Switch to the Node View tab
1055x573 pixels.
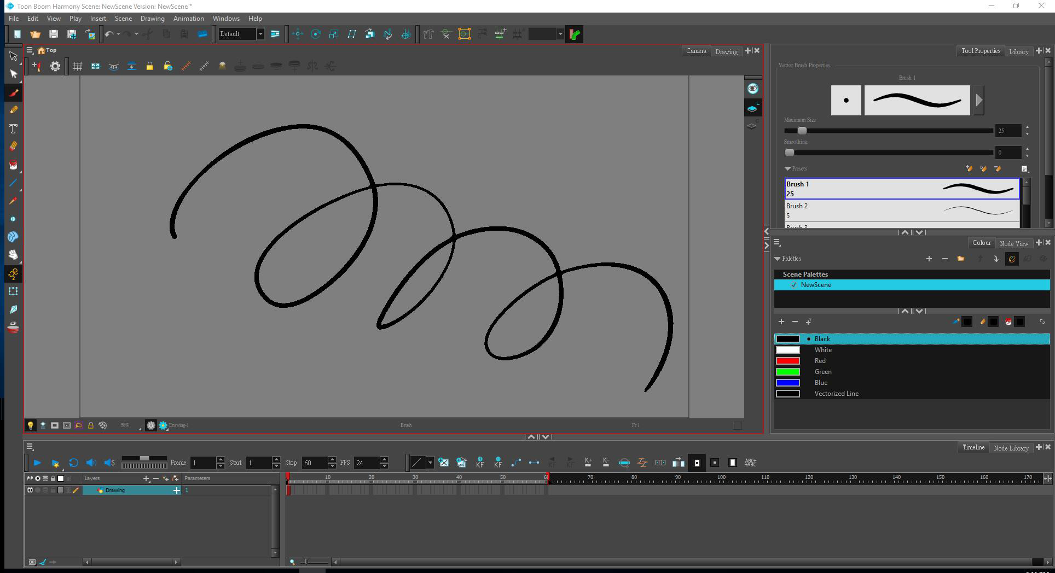click(1013, 243)
